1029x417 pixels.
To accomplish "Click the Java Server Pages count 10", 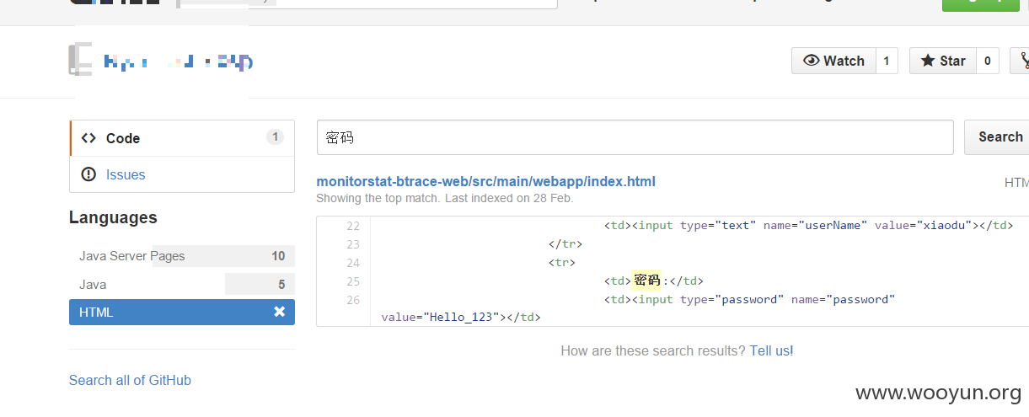I will point(278,256).
